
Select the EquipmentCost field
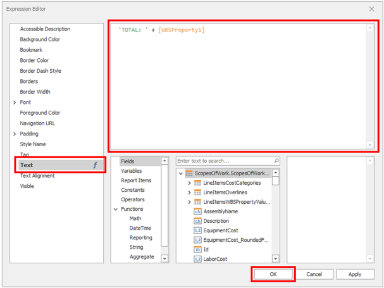coord(221,230)
